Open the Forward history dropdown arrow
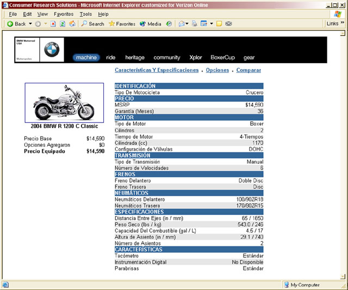The image size is (348, 290). tap(46, 23)
